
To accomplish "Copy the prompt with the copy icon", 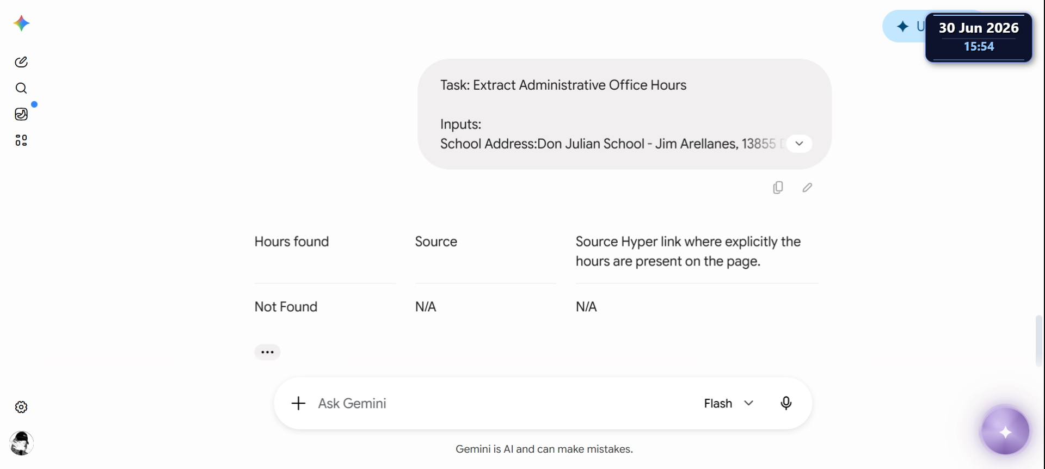I will click(778, 188).
